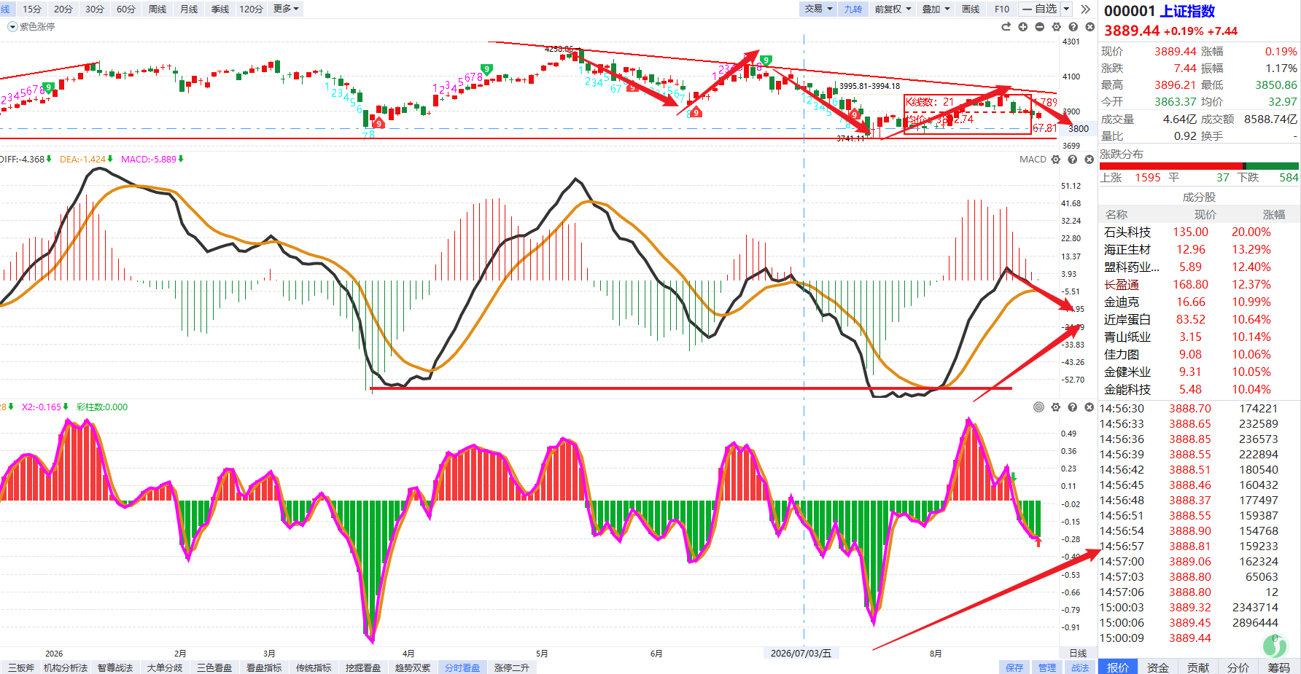The height and width of the screenshot is (674, 1301).
Task: Select constituent stock 长盈通
Action: 1122,284
